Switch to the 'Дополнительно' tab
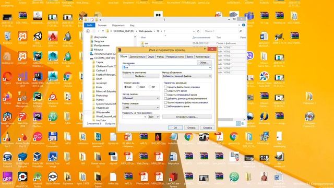The image size is (334, 188). pos(137,57)
